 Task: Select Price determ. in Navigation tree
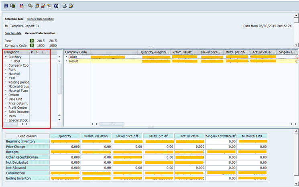click(18, 103)
